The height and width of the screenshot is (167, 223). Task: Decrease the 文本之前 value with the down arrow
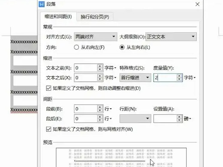point(100,70)
